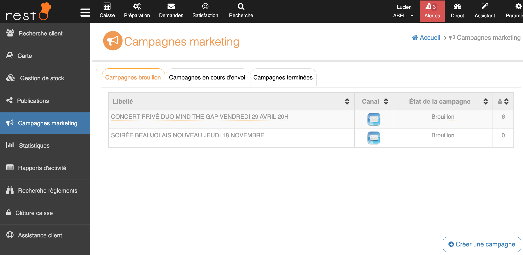Open Gestion de stock in sidebar
Viewport: 523px width, 255px height.
click(42, 78)
